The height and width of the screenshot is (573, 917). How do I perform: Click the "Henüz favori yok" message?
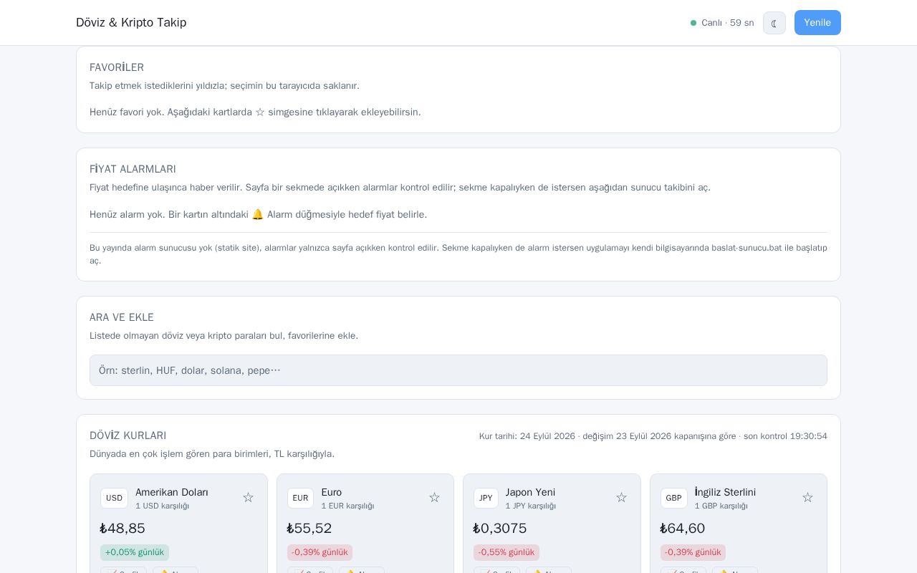click(255, 112)
